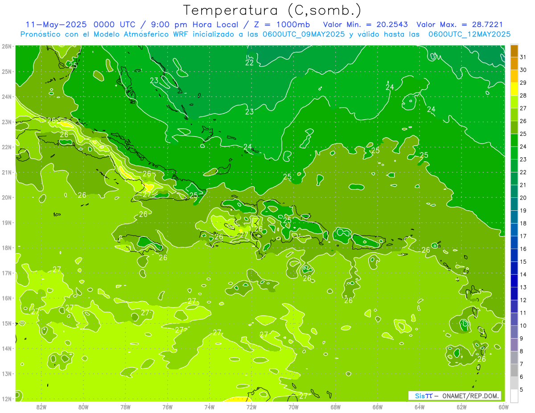The height and width of the screenshot is (413, 535).
Task: Click the teal colorbar segment between 19 and 20
Action: click(x=514, y=204)
